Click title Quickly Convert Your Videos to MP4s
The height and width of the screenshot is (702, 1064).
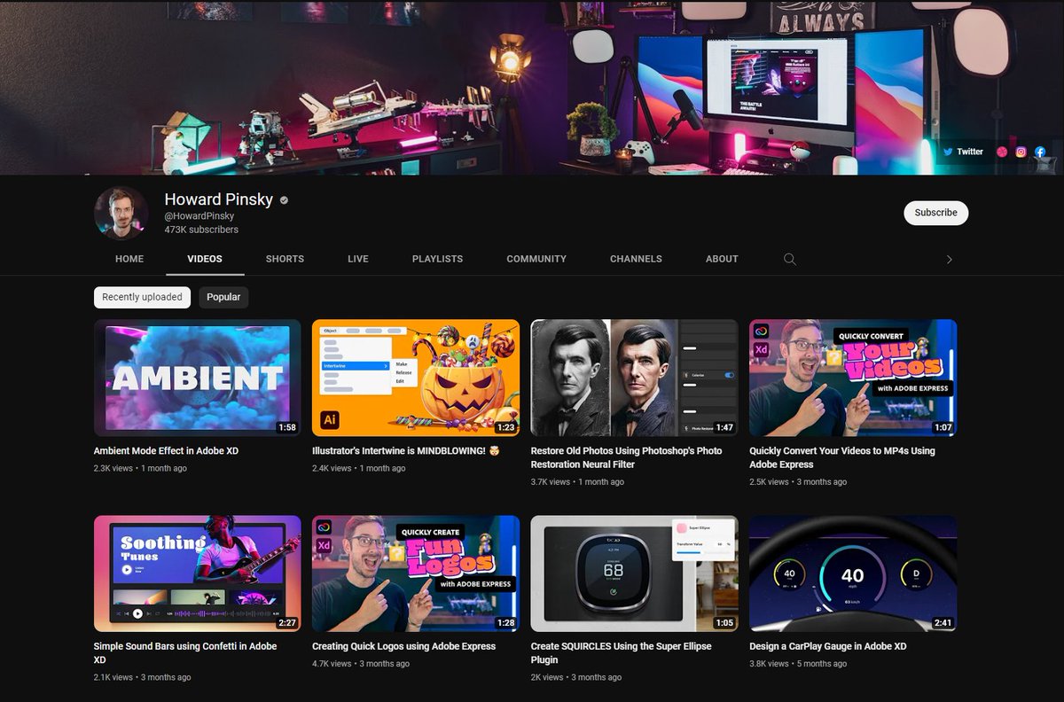tap(841, 457)
